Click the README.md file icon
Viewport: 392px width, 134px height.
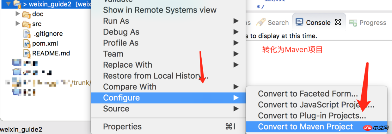[x=27, y=53]
